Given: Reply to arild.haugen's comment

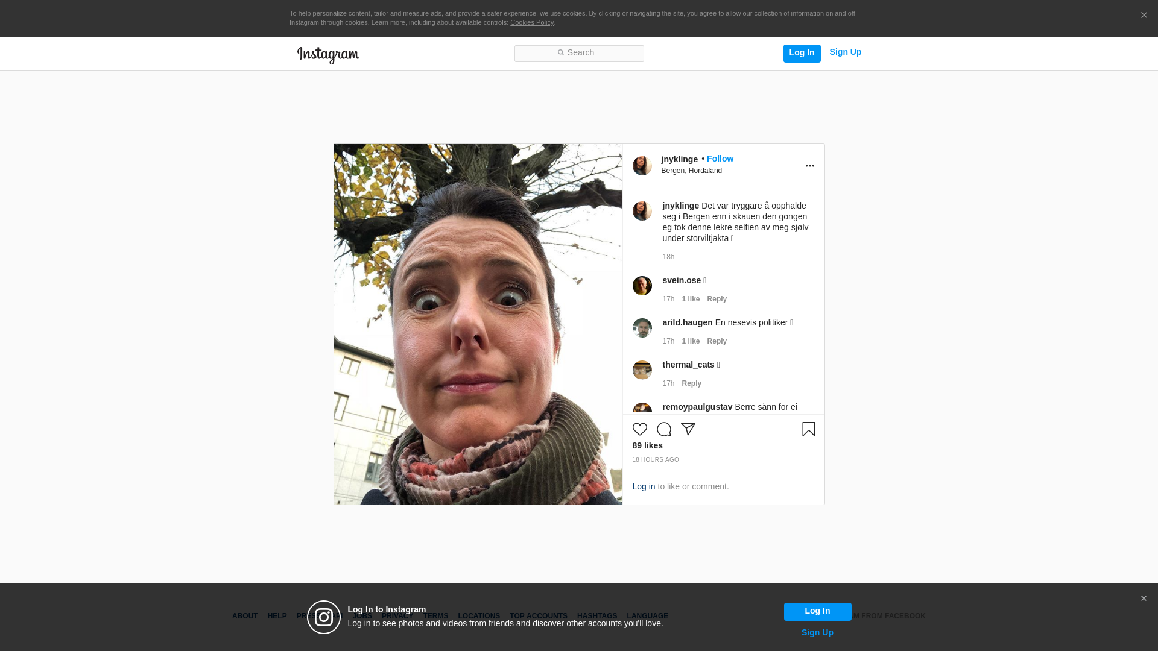Looking at the screenshot, I should pos(717,341).
